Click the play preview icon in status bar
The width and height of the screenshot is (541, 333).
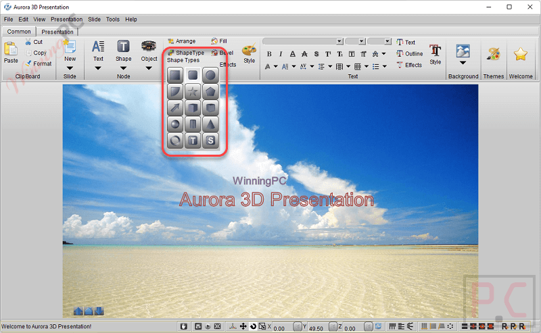pyautogui.click(x=208, y=326)
